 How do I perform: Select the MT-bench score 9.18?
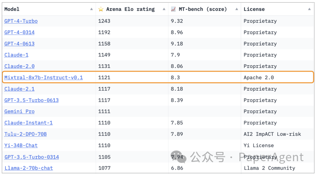click(177, 44)
